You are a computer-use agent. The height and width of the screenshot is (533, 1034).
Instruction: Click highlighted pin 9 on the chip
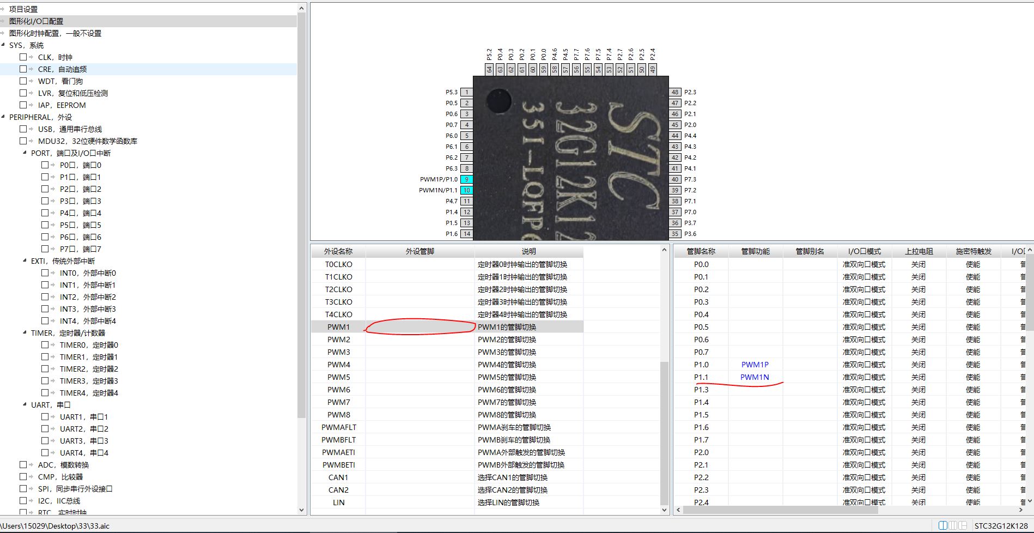pos(466,179)
